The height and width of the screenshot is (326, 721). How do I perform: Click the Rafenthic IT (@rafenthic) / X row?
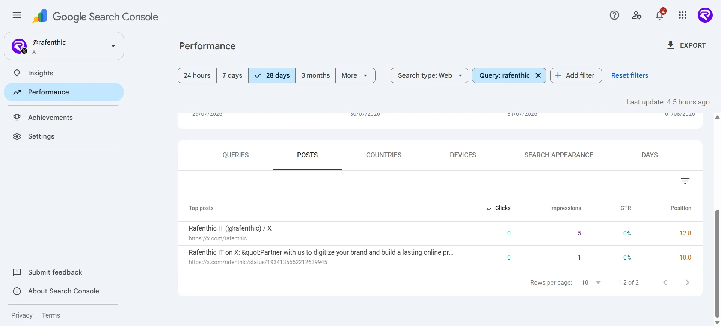pyautogui.click(x=440, y=233)
